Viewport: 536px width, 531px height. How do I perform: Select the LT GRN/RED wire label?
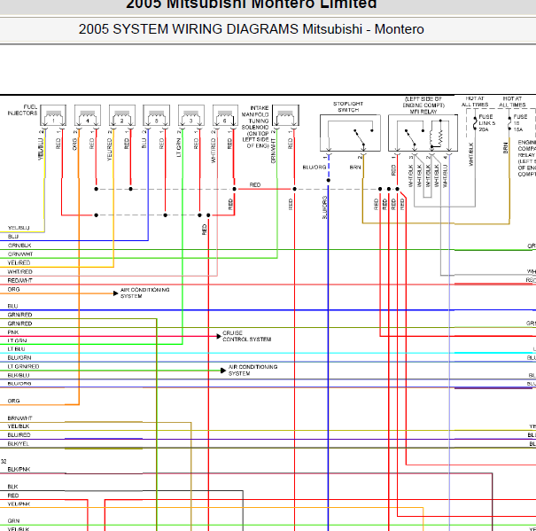tap(23, 366)
